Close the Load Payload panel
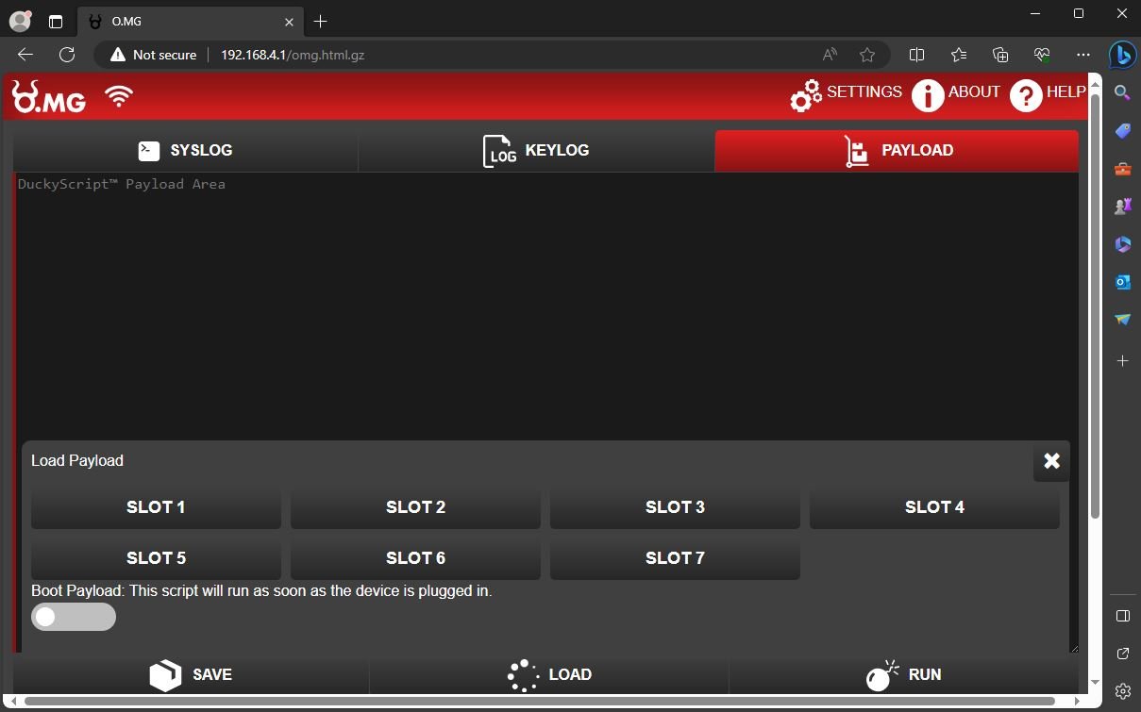This screenshot has height=712, width=1141. pyautogui.click(x=1051, y=461)
